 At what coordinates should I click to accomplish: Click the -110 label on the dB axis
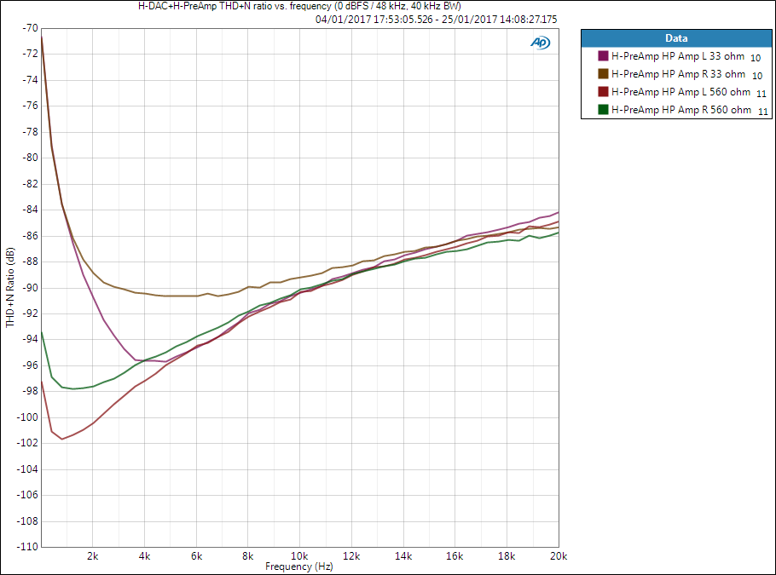point(27,546)
